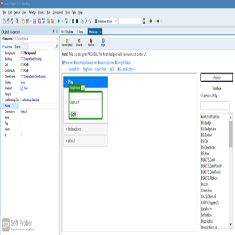Click the CountText child link
The image size is (235, 235).
tap(101, 69)
